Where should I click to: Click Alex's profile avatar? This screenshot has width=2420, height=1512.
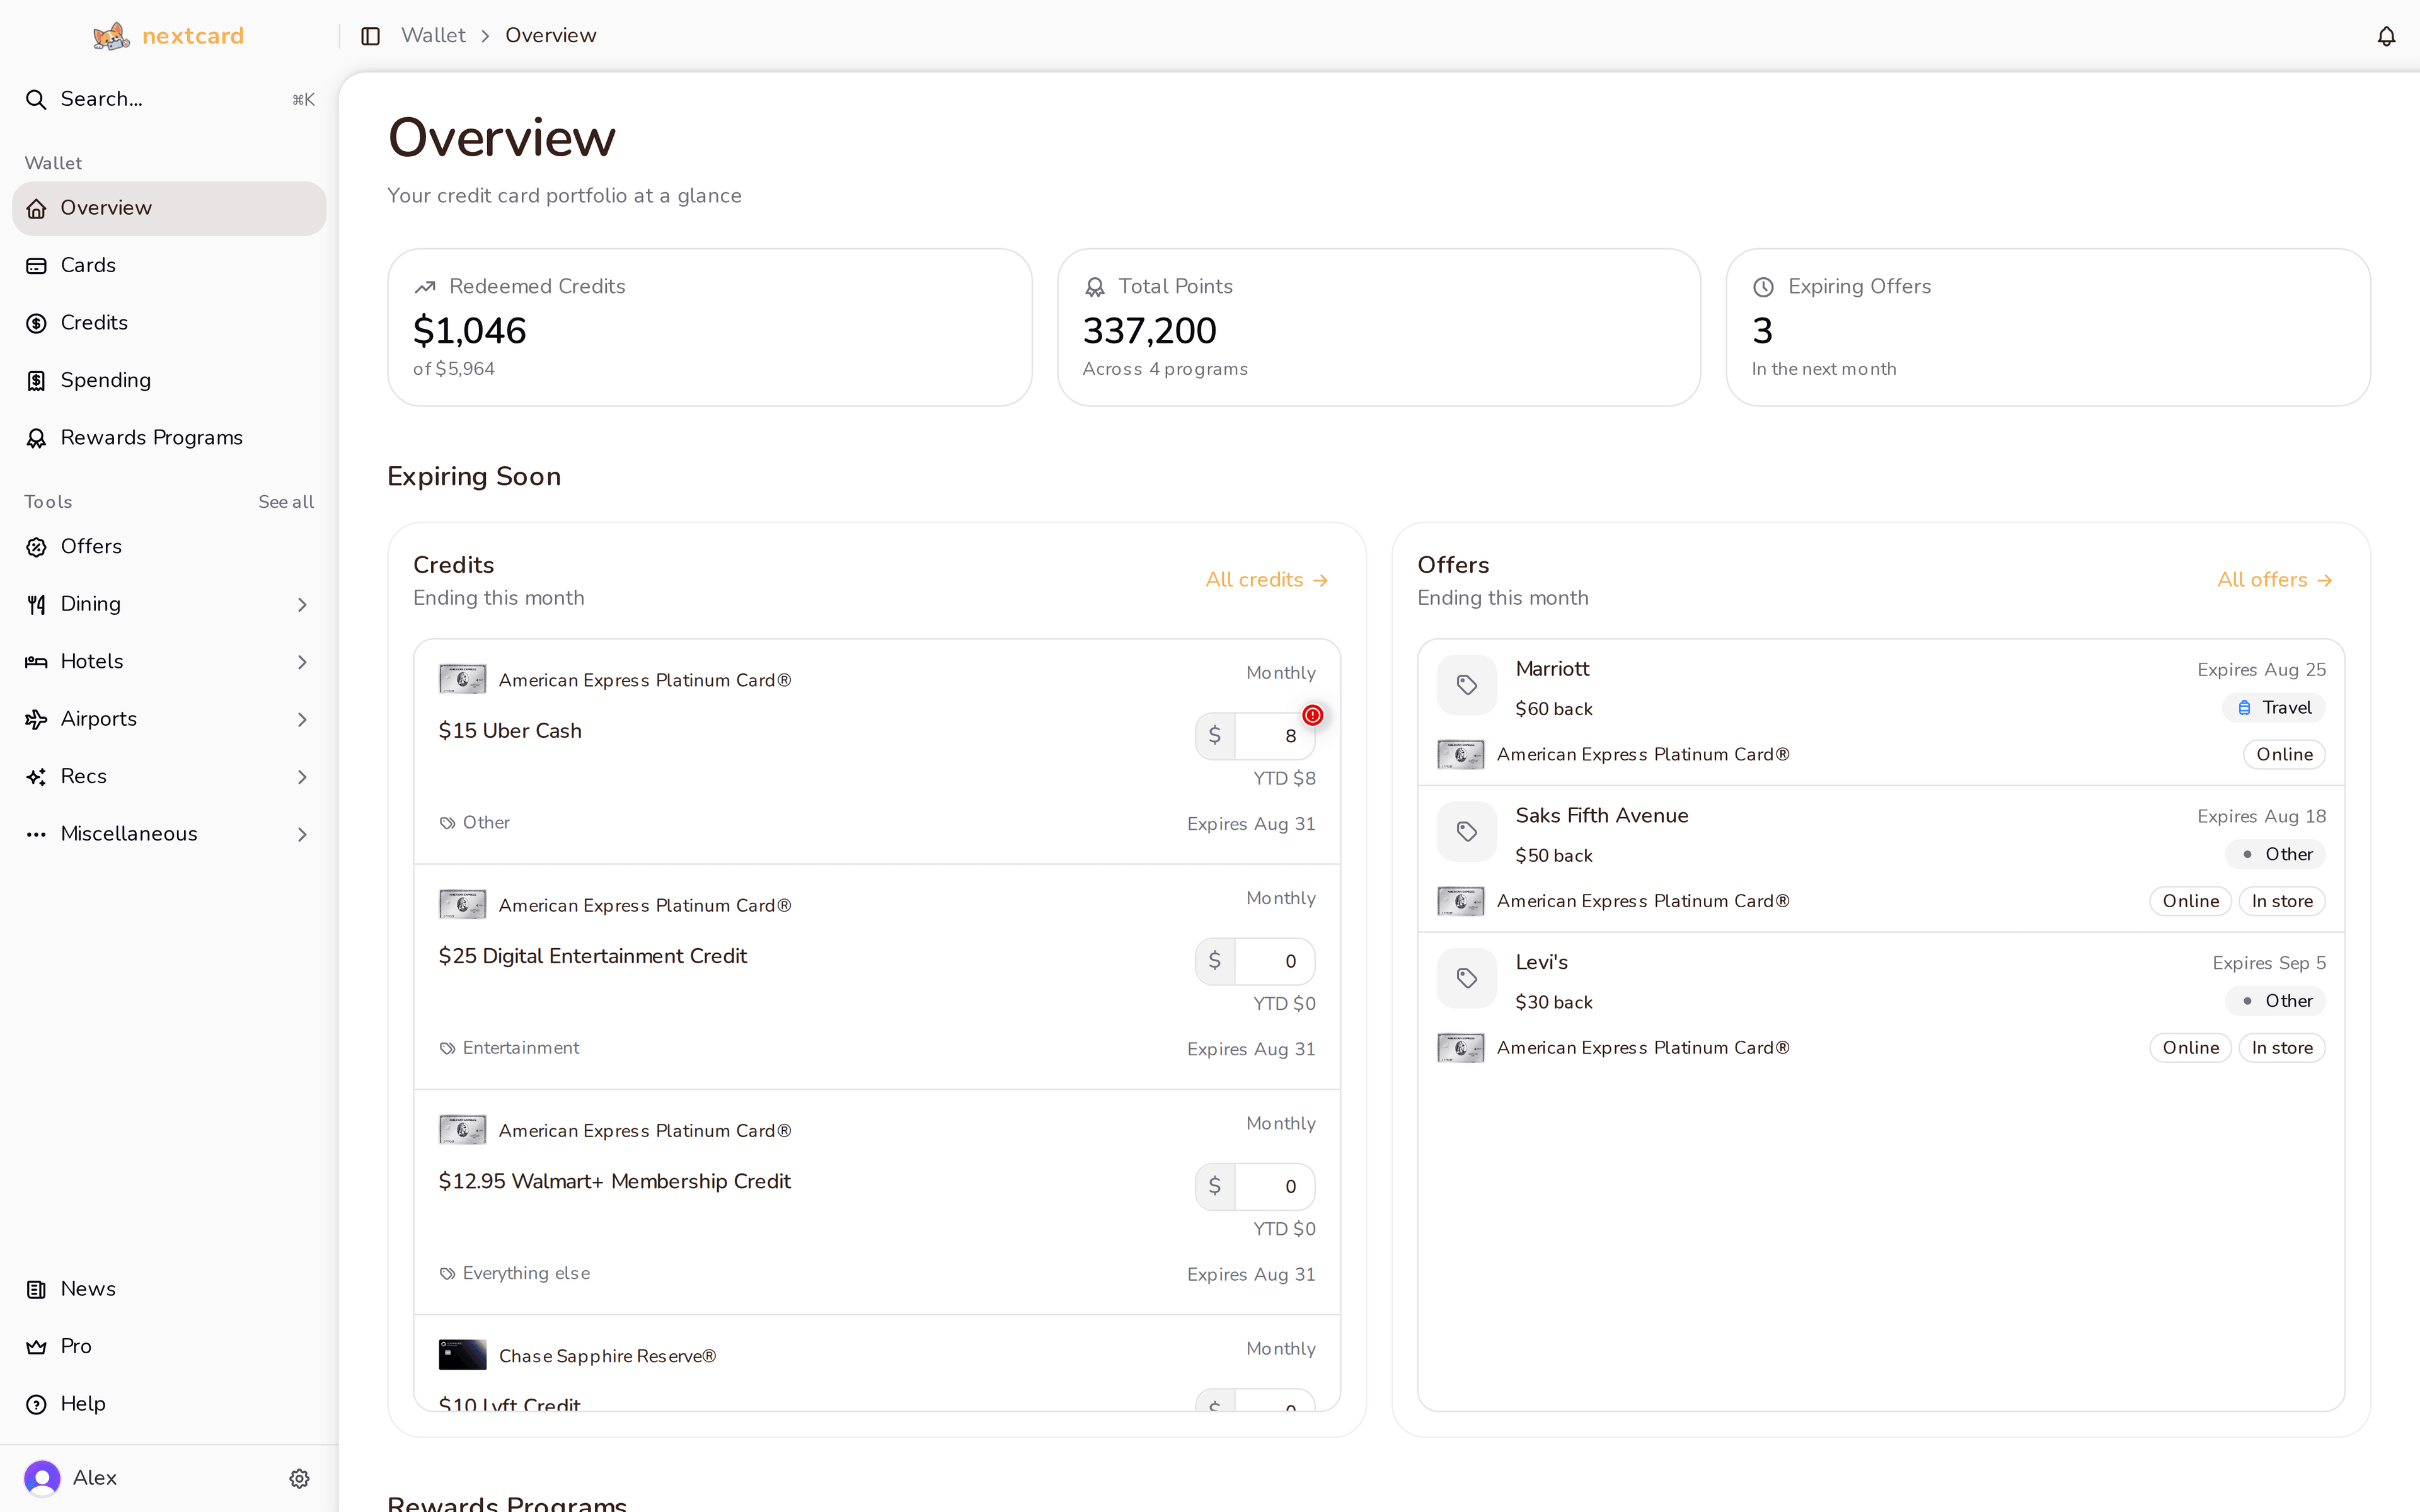click(x=42, y=1478)
